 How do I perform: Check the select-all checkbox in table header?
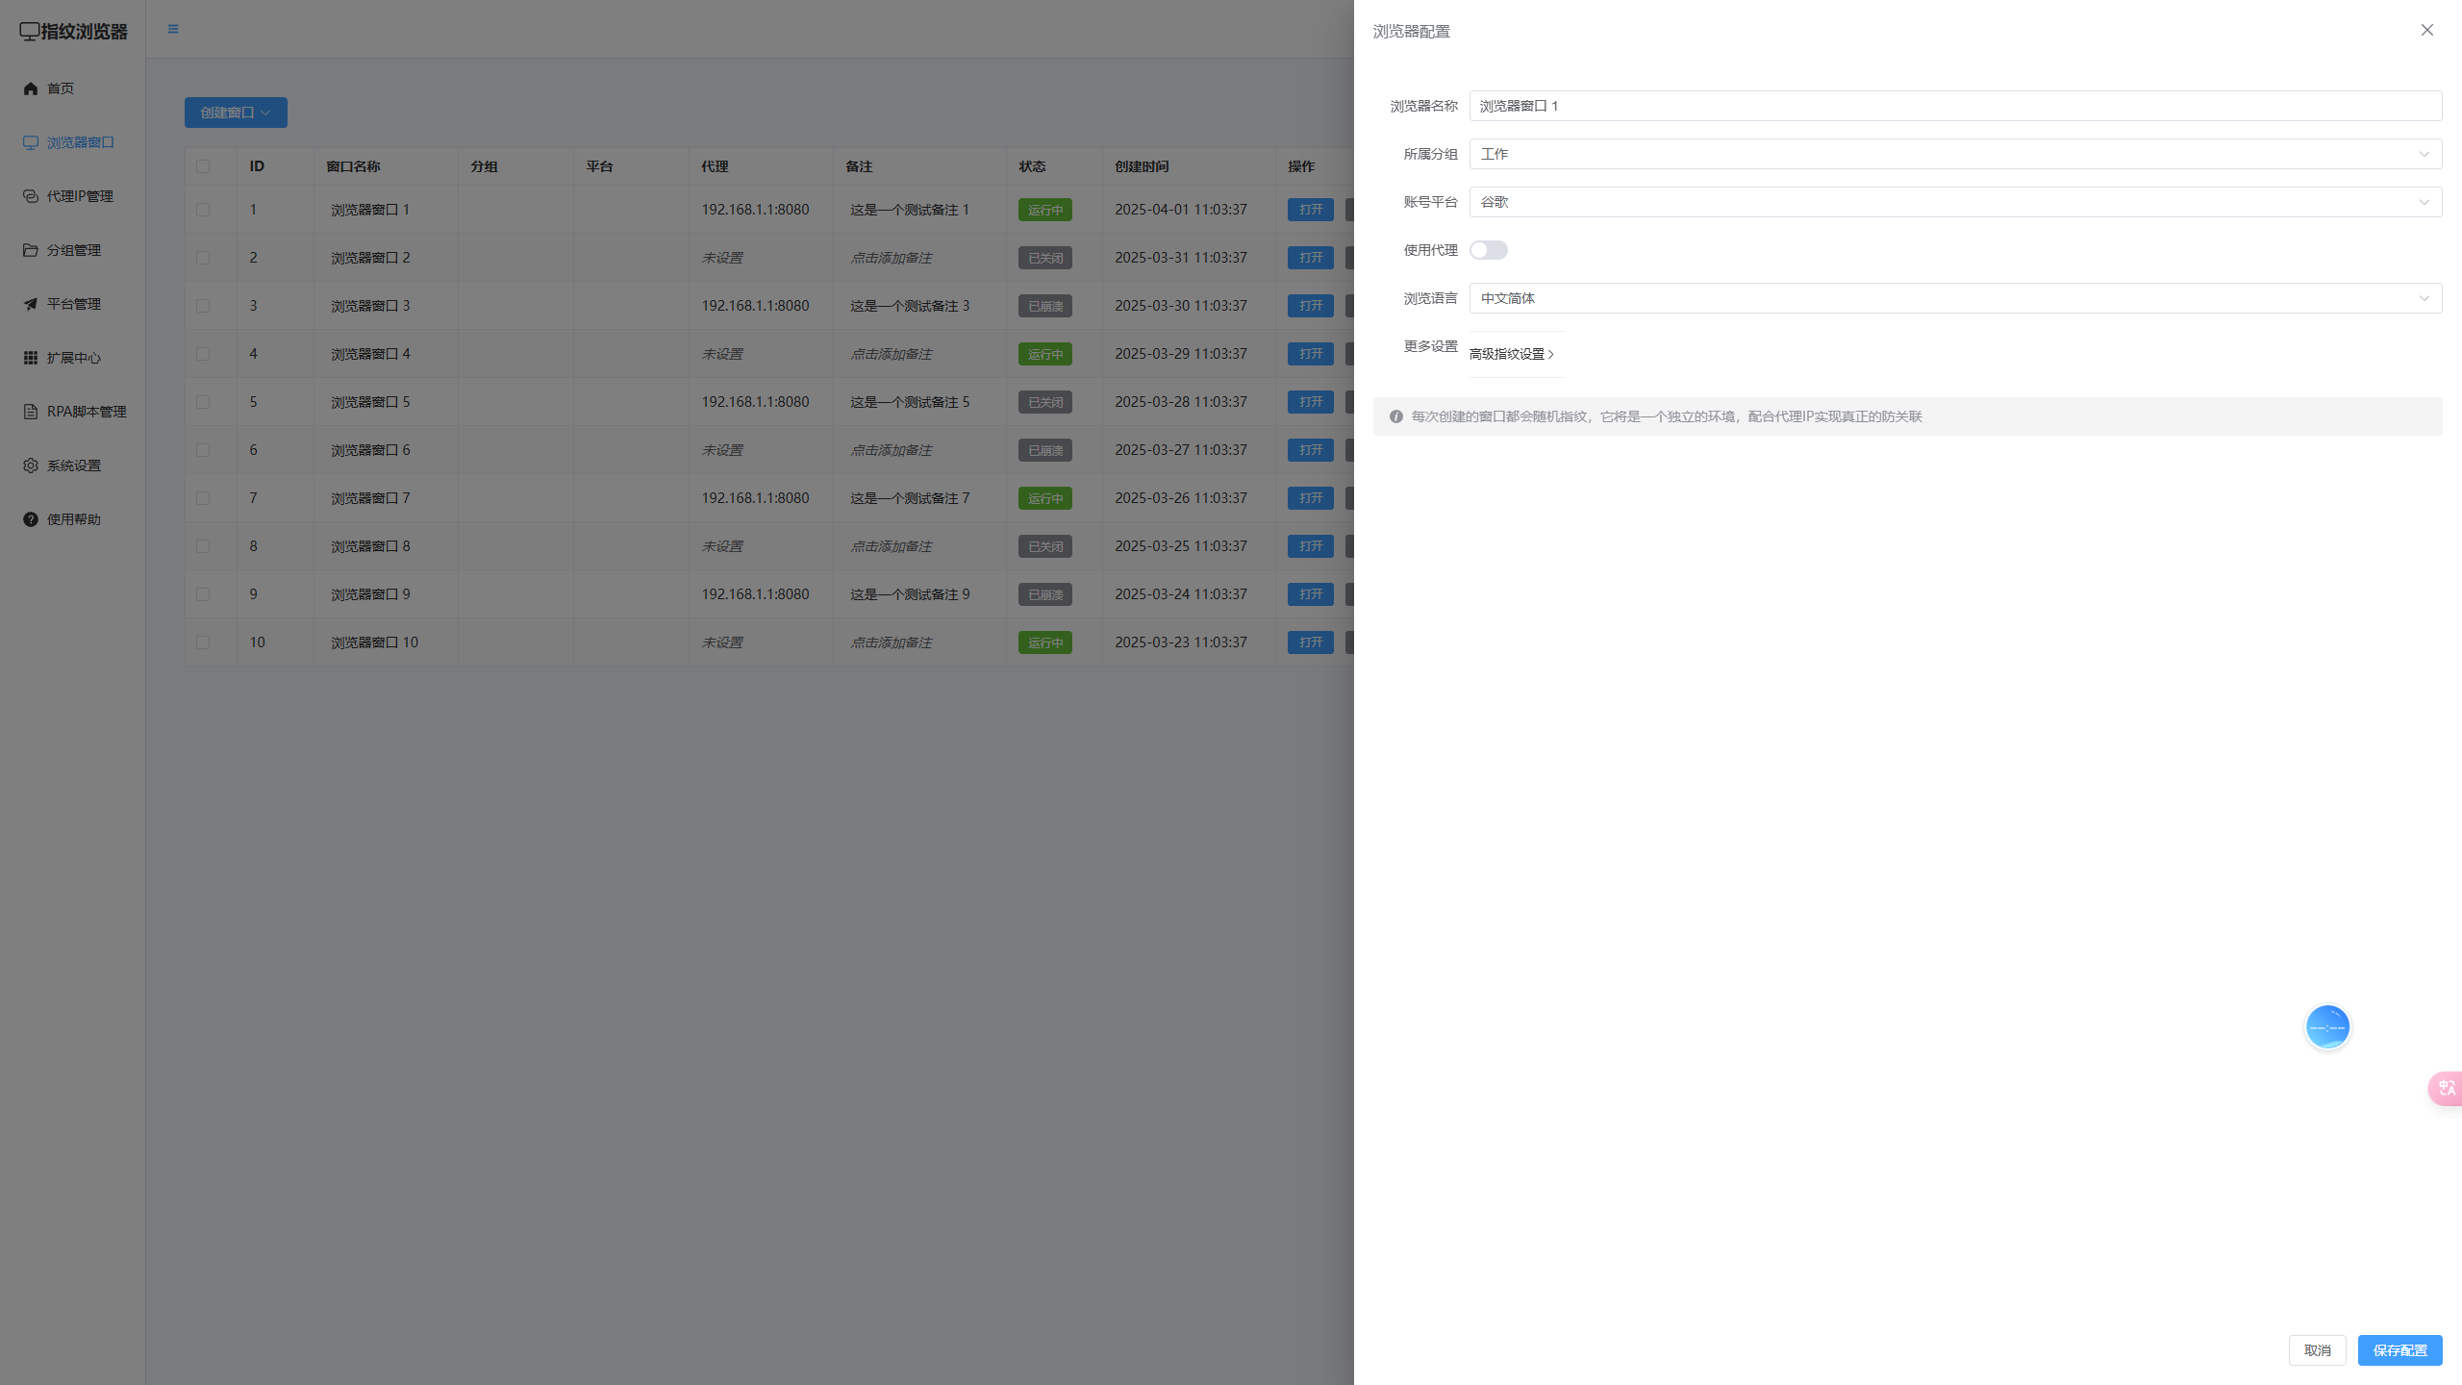pyautogui.click(x=203, y=166)
